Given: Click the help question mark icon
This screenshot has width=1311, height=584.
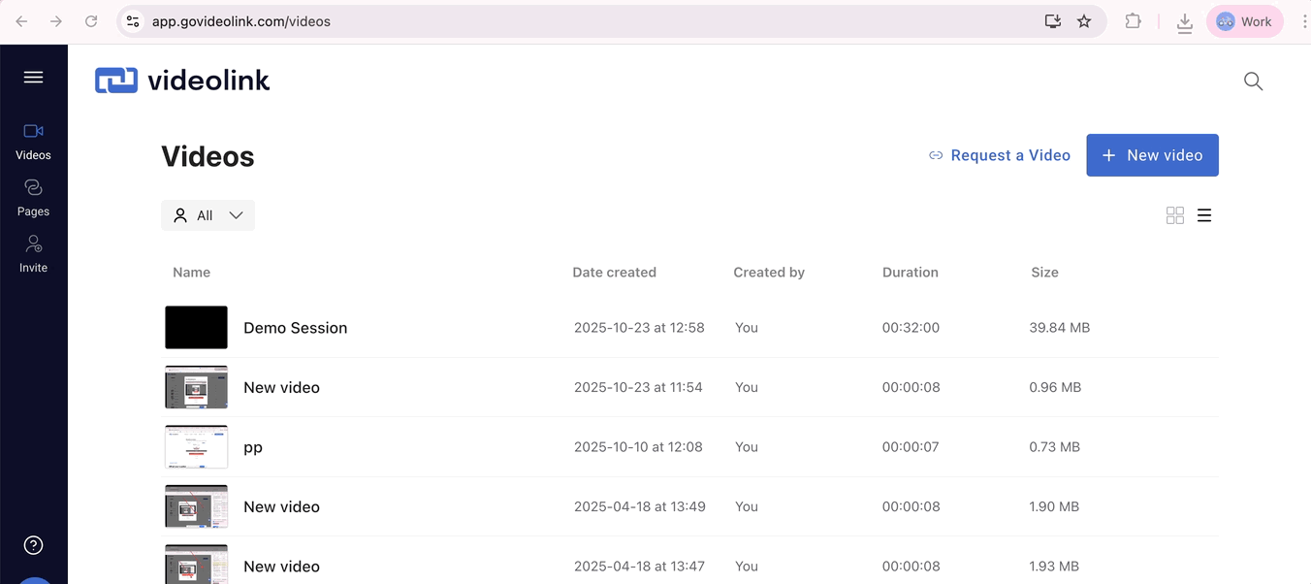Looking at the screenshot, I should point(33,545).
